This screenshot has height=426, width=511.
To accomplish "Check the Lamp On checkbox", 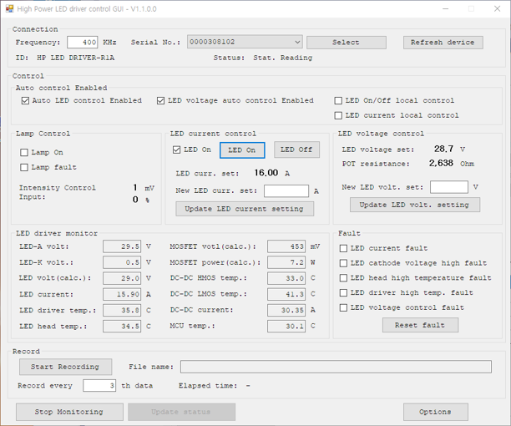I will tap(24, 153).
